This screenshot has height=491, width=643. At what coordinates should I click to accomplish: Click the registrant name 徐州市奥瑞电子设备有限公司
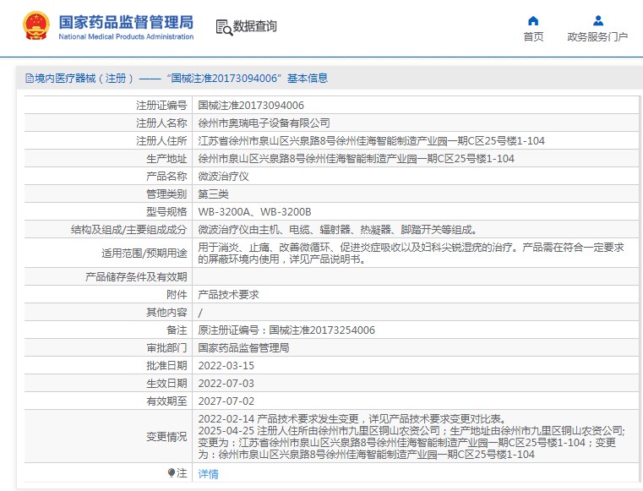[264, 123]
